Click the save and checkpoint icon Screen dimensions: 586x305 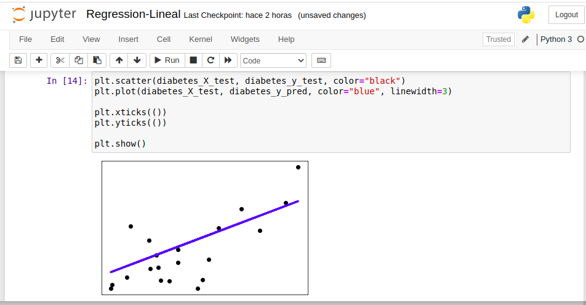pyautogui.click(x=18, y=60)
